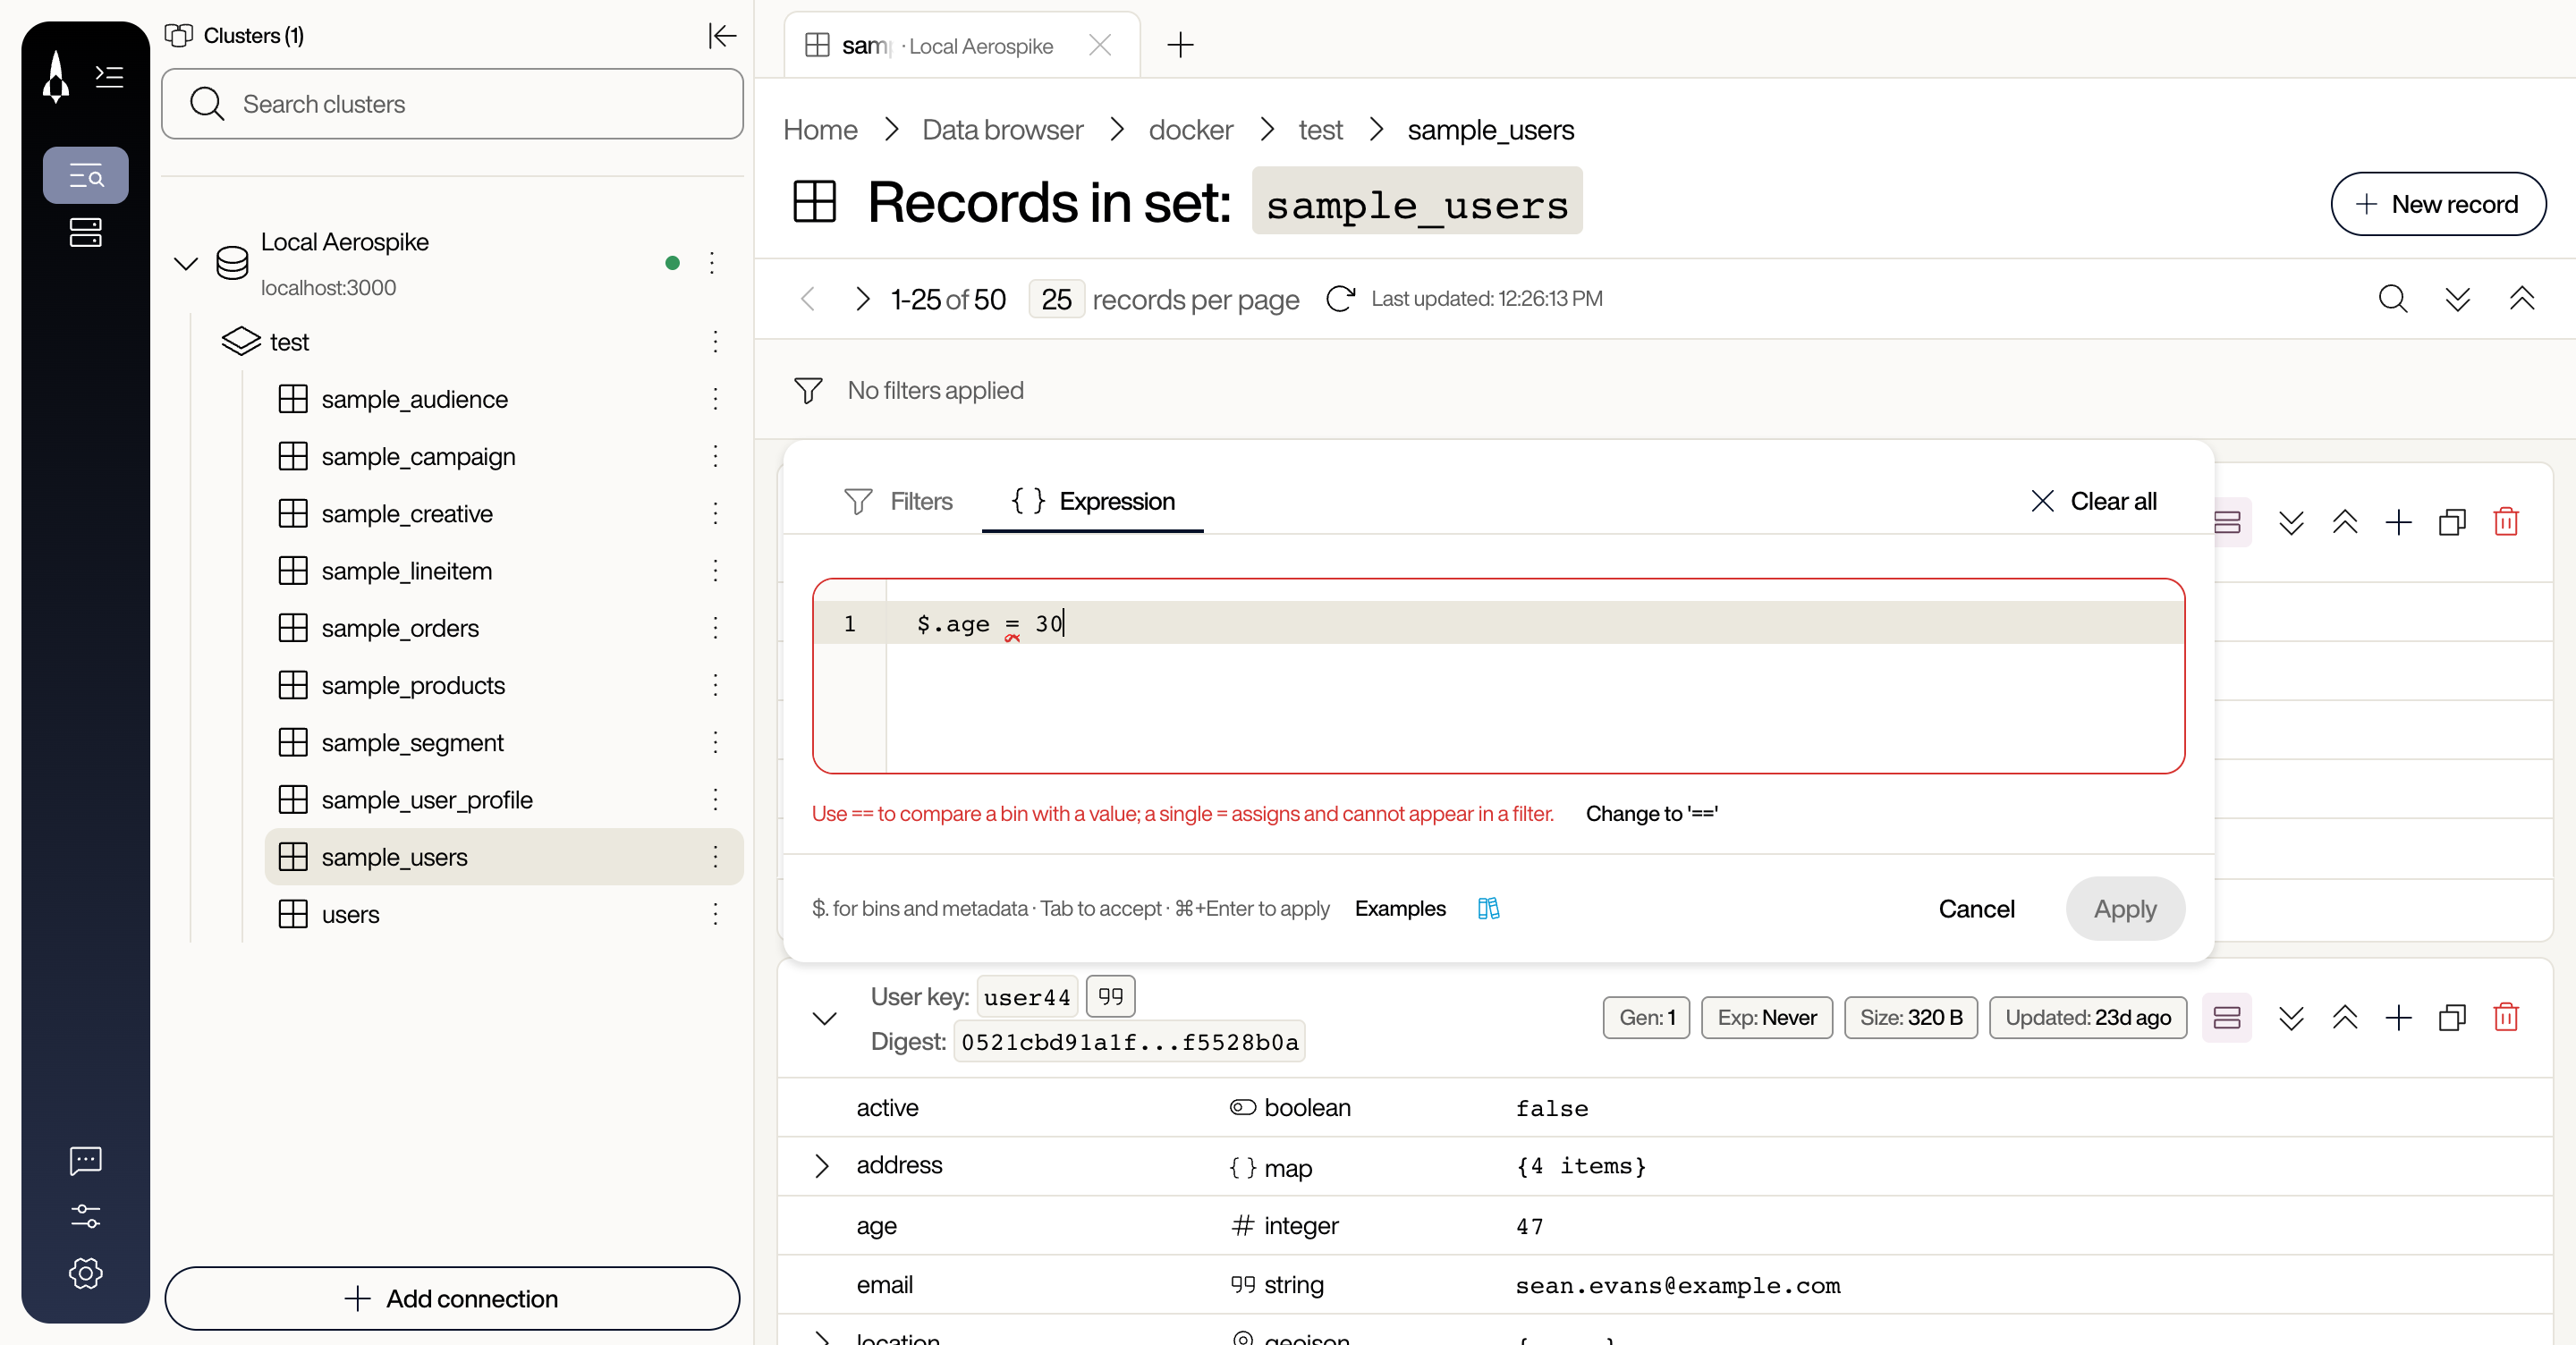The height and width of the screenshot is (1345, 2576).
Task: Close the sample_users Local Aerospike tab
Action: pyautogui.click(x=1100, y=45)
